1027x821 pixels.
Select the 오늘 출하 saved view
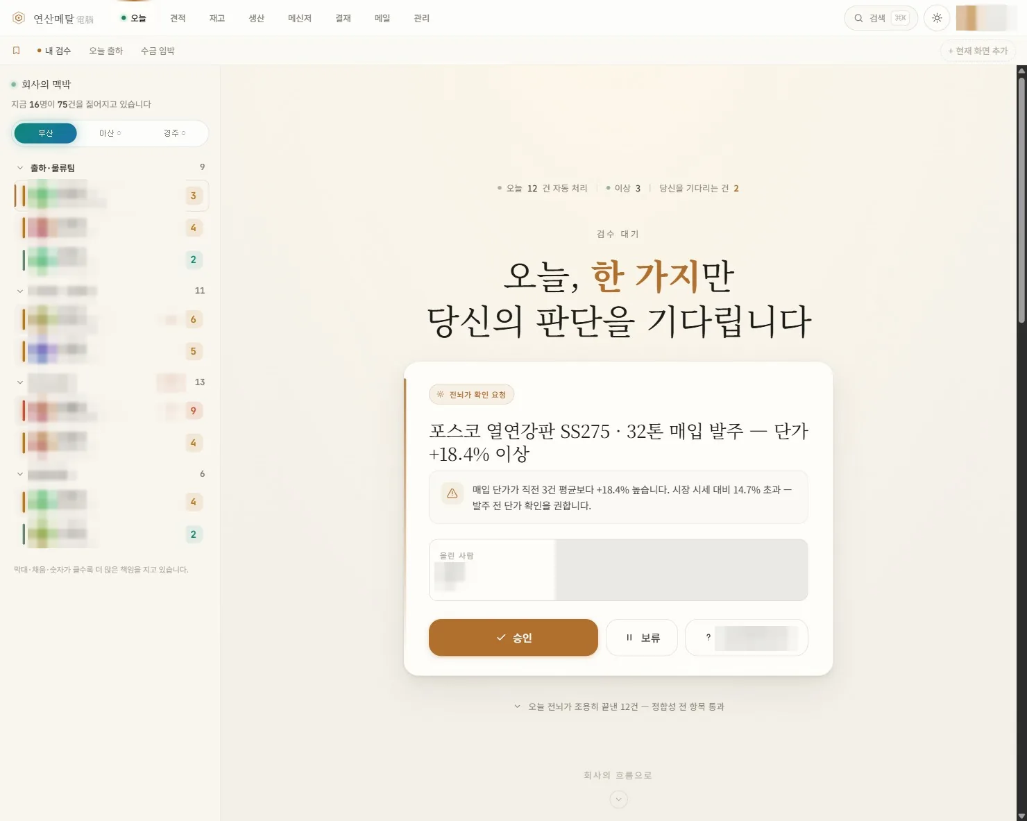pos(105,51)
